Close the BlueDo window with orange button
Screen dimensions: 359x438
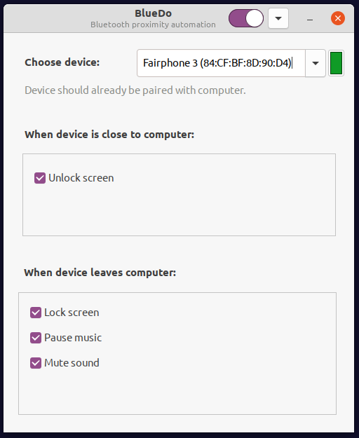[338, 18]
